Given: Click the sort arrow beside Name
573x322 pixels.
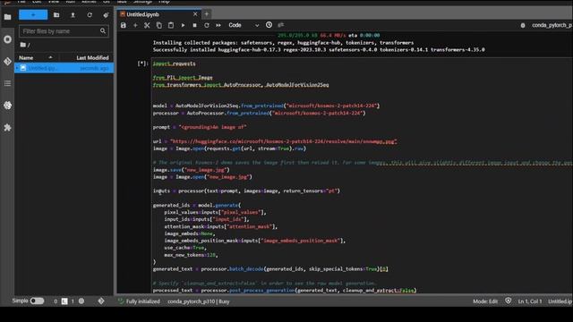Looking at the screenshot, I should coord(50,57).
